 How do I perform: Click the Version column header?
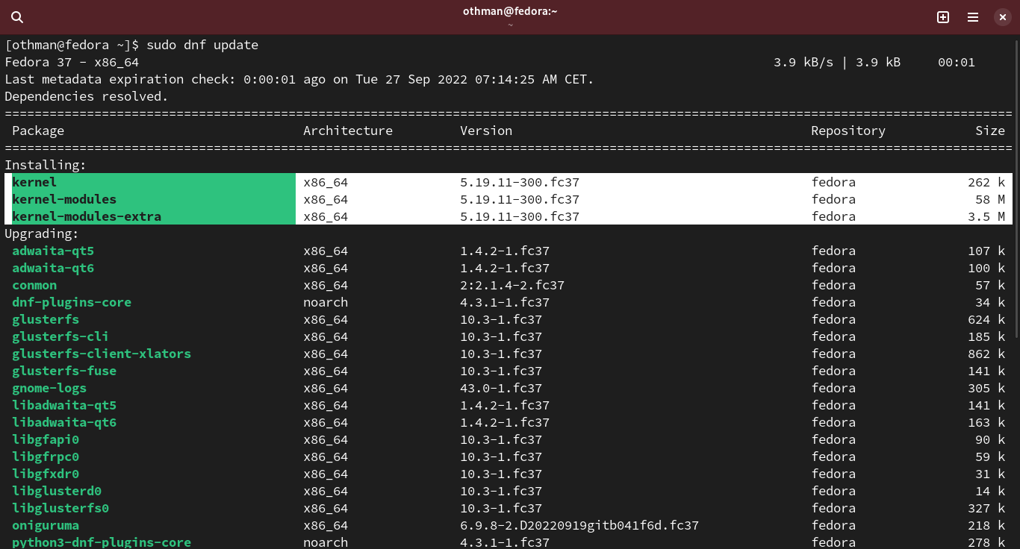(486, 131)
